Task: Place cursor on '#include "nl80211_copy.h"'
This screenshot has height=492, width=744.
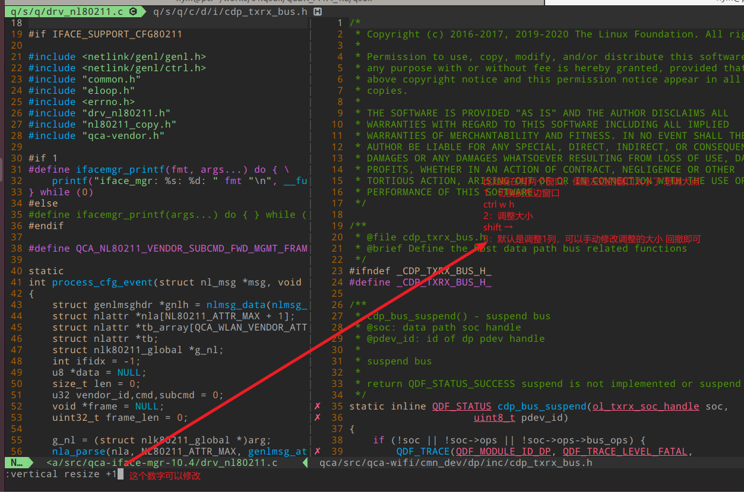Action: pyautogui.click(x=102, y=125)
